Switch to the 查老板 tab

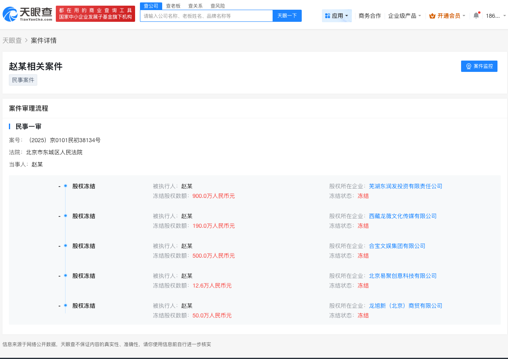(x=174, y=6)
